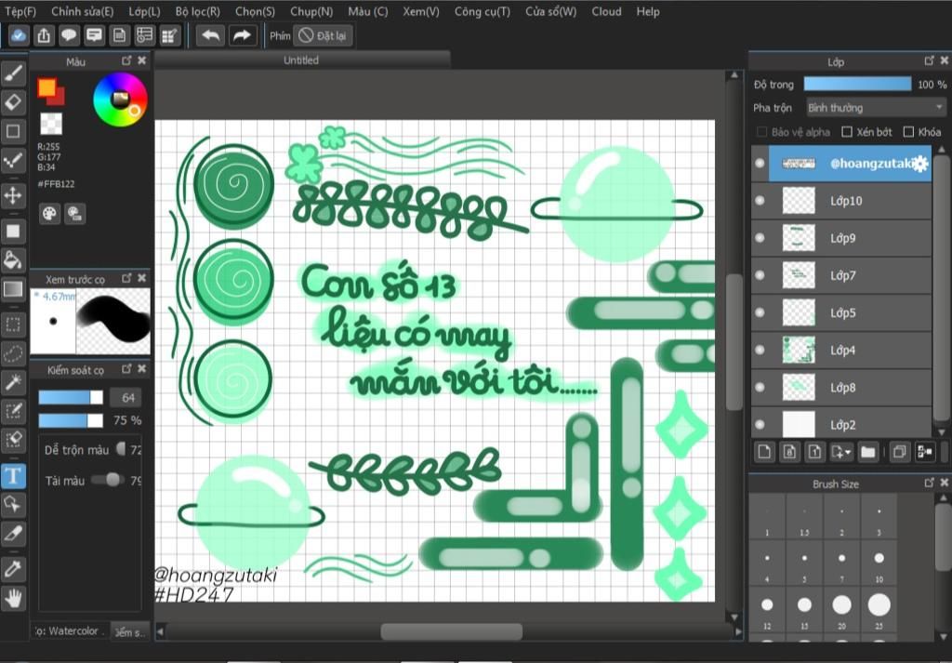The image size is (952, 663).
Task: Switch to the Untitled canvas tab
Action: (302, 60)
